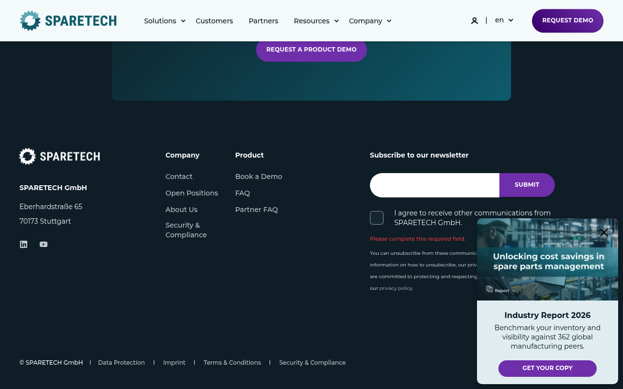Tick the agree to communications checkbox
Viewport: 623px width, 389px height.
click(x=377, y=218)
